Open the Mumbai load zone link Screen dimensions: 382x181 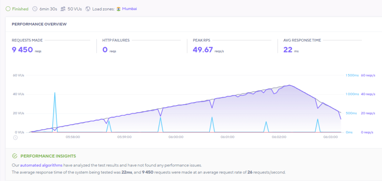tap(130, 9)
